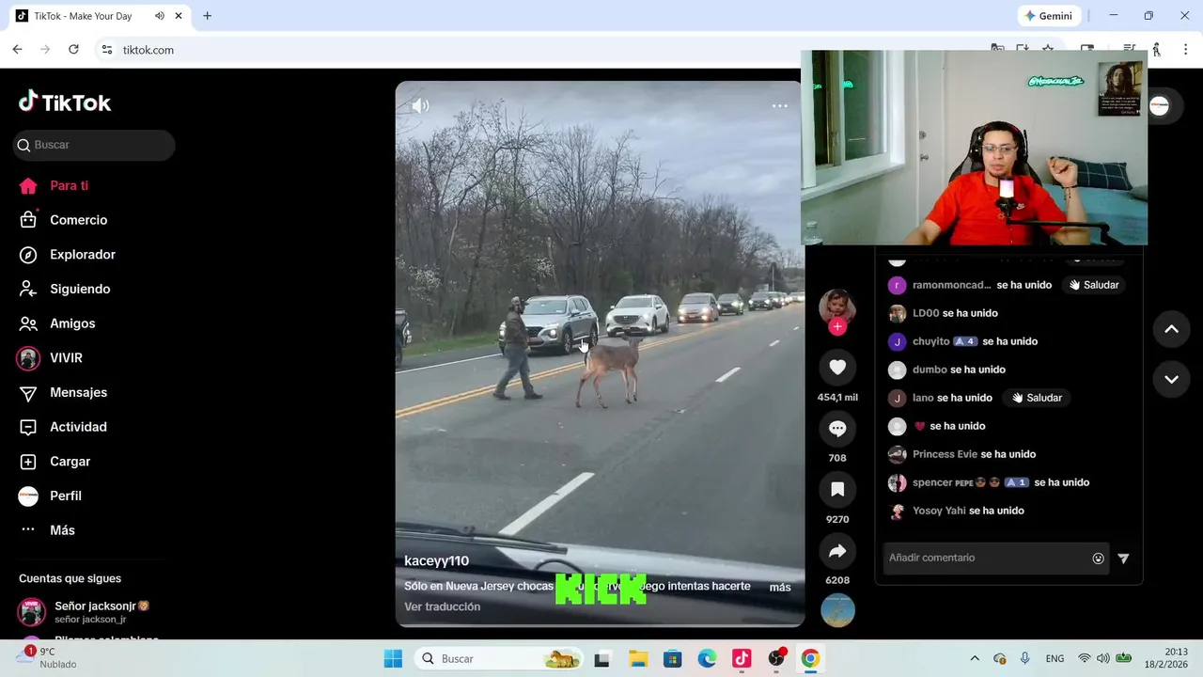The width and height of the screenshot is (1203, 677).
Task: Click the kaceyy110 username on video
Action: click(436, 560)
